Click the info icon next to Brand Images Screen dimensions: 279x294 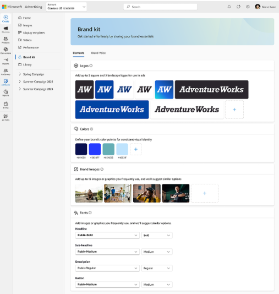click(x=102, y=169)
